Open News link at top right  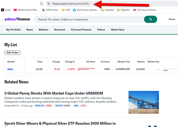tap(172, 19)
